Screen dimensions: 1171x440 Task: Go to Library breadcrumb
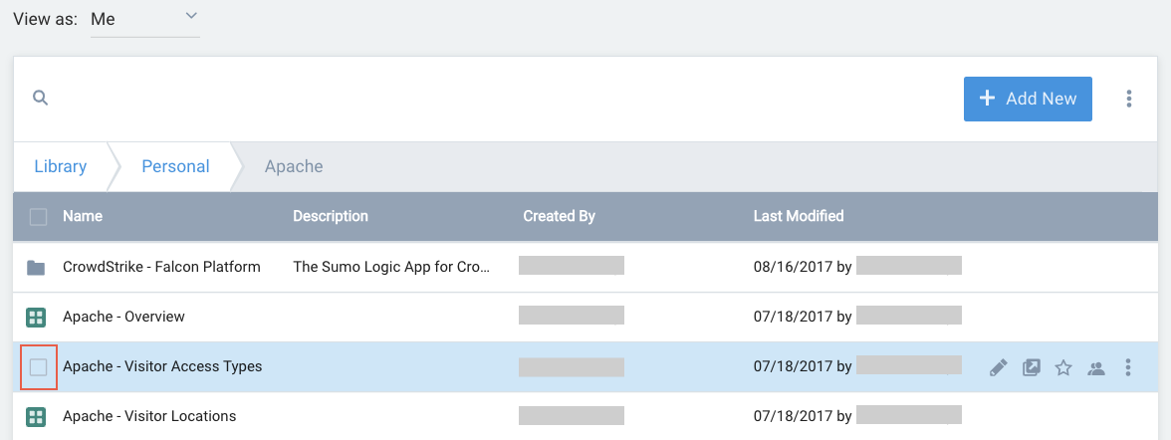pos(60,166)
